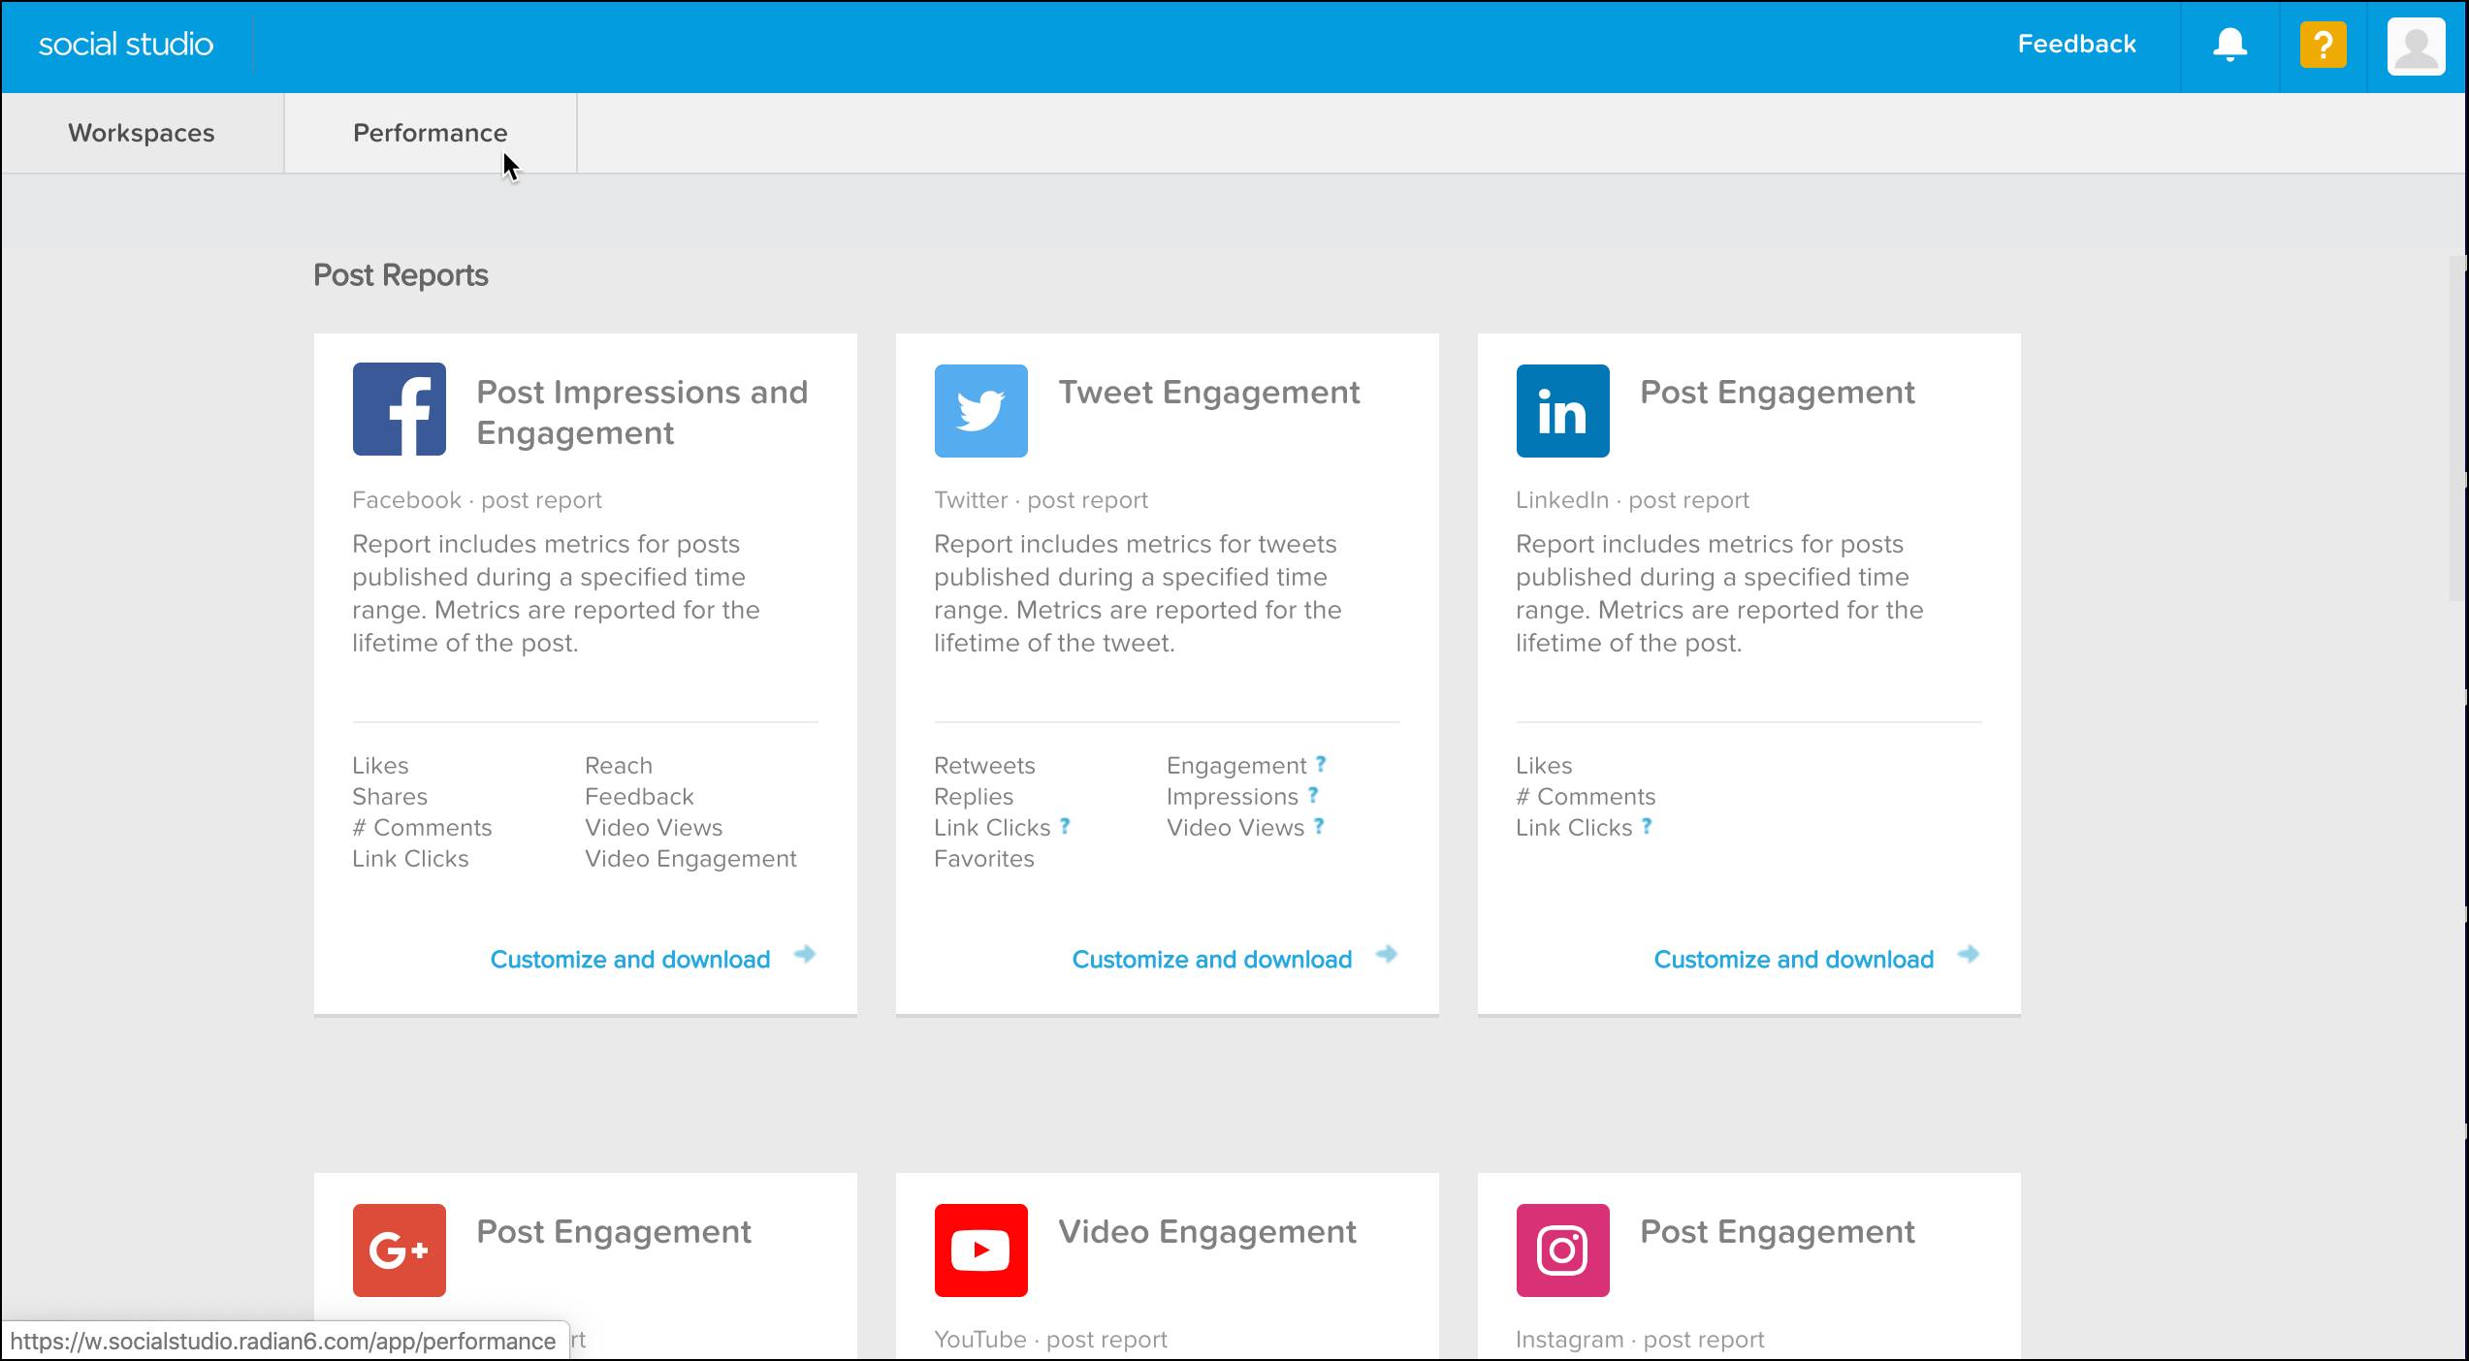This screenshot has height=1361, width=2469.
Task: Click 'LinkedIn · post report' label
Action: [1632, 500]
